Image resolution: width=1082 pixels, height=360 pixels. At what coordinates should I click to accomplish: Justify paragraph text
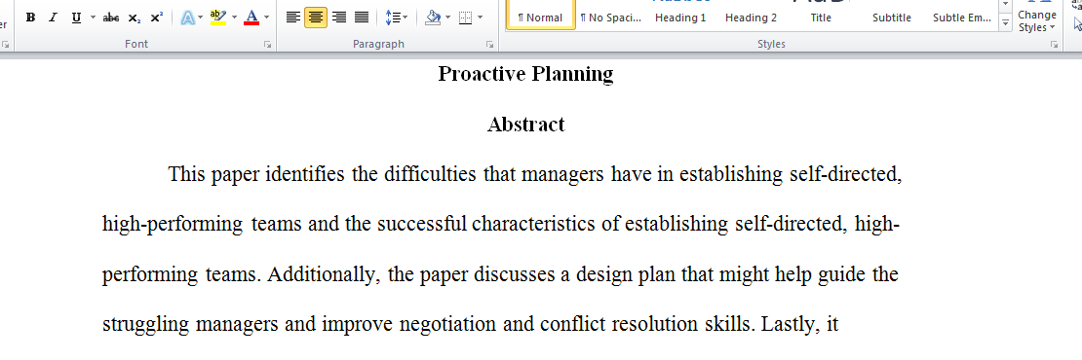pos(361,18)
